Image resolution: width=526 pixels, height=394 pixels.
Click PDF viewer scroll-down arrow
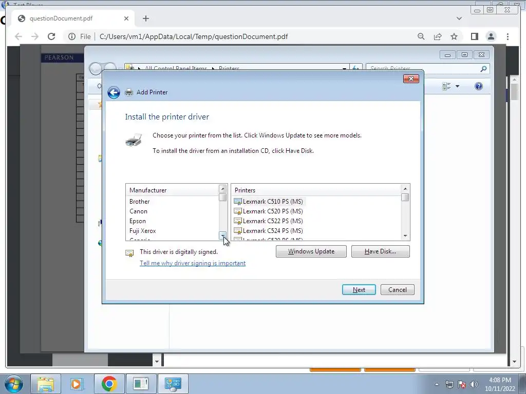[x=514, y=362]
